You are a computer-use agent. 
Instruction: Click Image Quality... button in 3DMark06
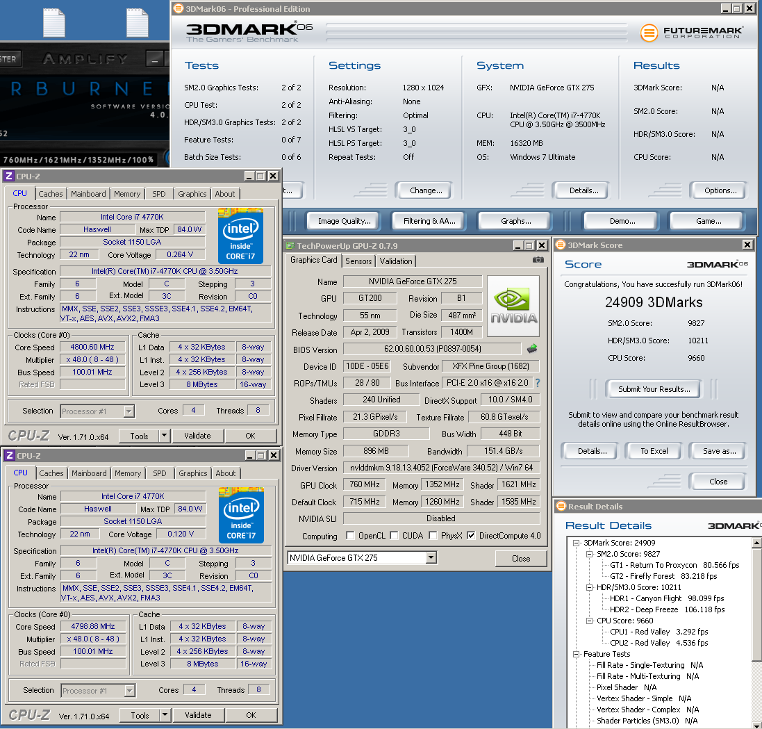344,221
